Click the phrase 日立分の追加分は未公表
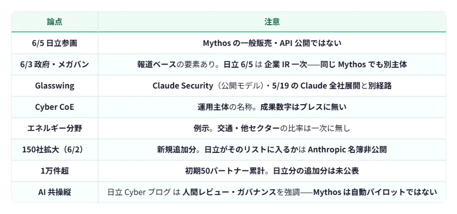457x214 pixels. tap(316, 171)
